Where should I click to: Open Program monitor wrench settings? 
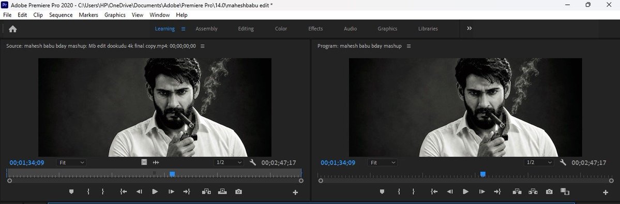564,162
